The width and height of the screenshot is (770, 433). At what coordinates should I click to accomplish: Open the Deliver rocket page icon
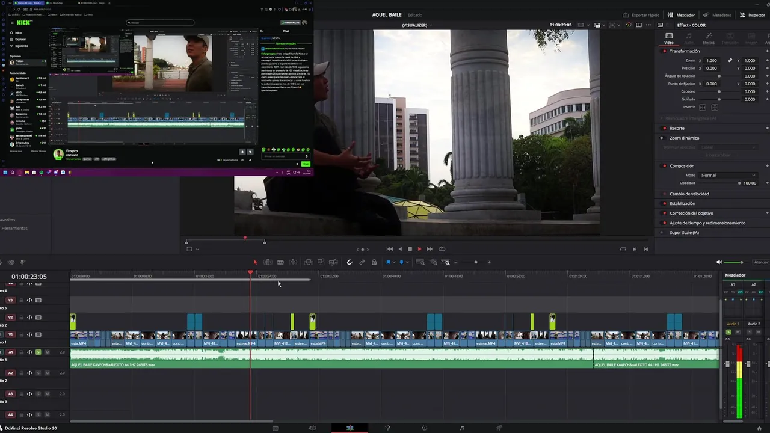coord(499,428)
